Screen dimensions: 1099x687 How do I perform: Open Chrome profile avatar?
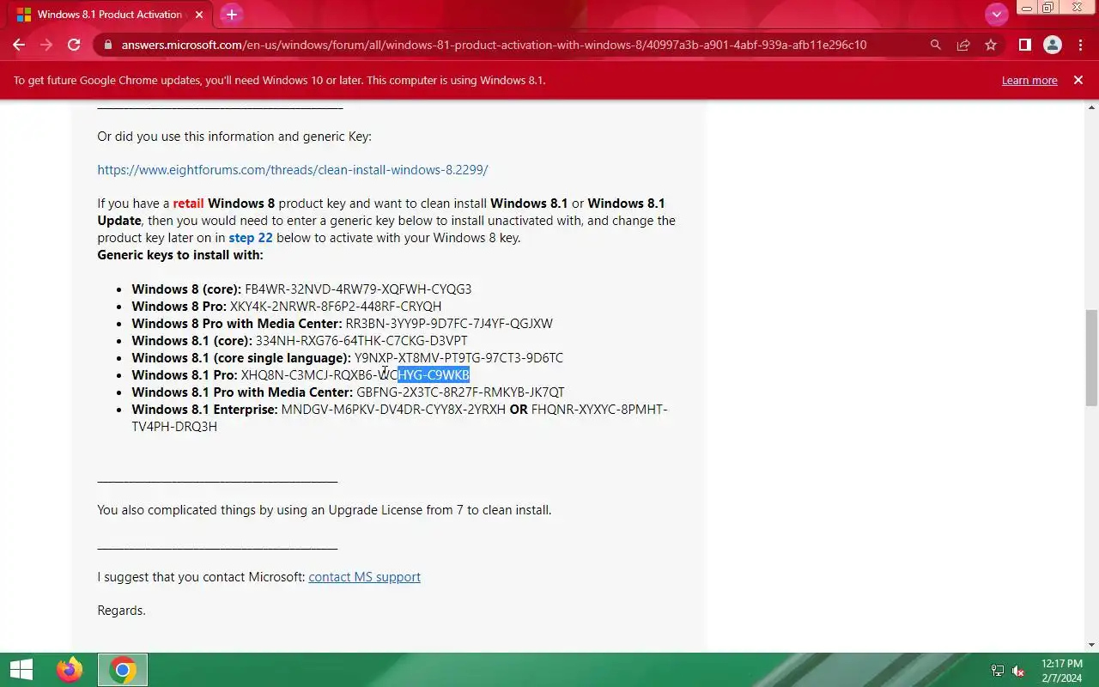pos(1052,45)
